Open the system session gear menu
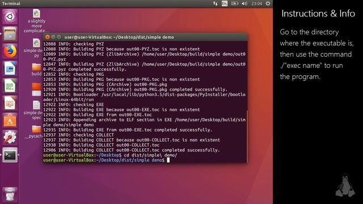 [x=268, y=3]
